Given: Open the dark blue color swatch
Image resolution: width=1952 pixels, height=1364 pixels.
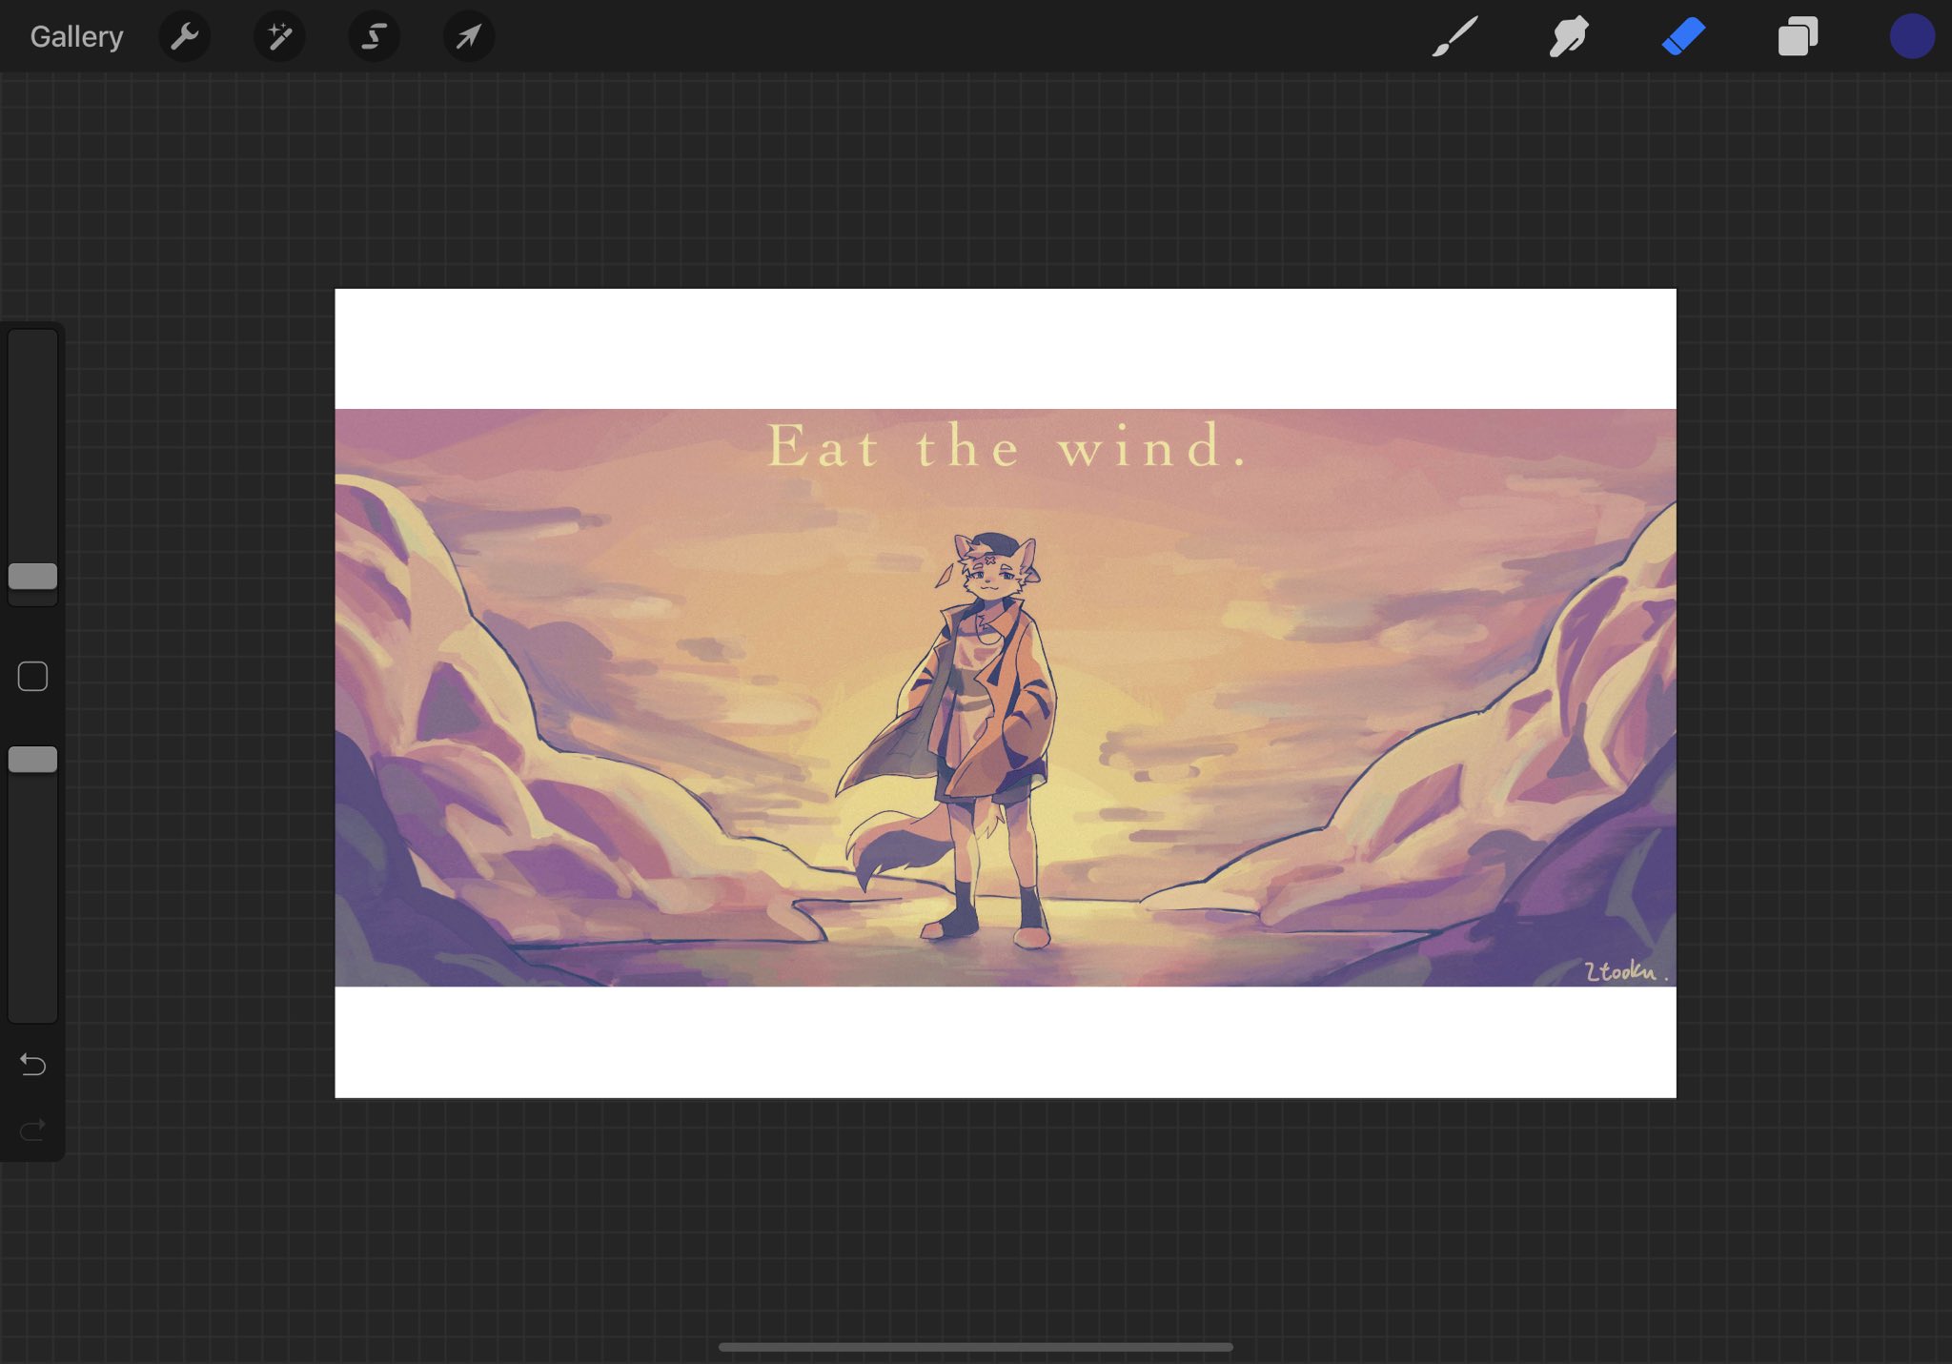Looking at the screenshot, I should coord(1911,37).
